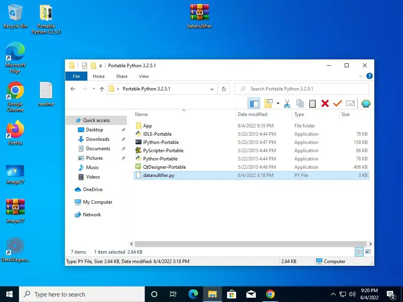Open the address bar history dropdown

(x=212, y=89)
